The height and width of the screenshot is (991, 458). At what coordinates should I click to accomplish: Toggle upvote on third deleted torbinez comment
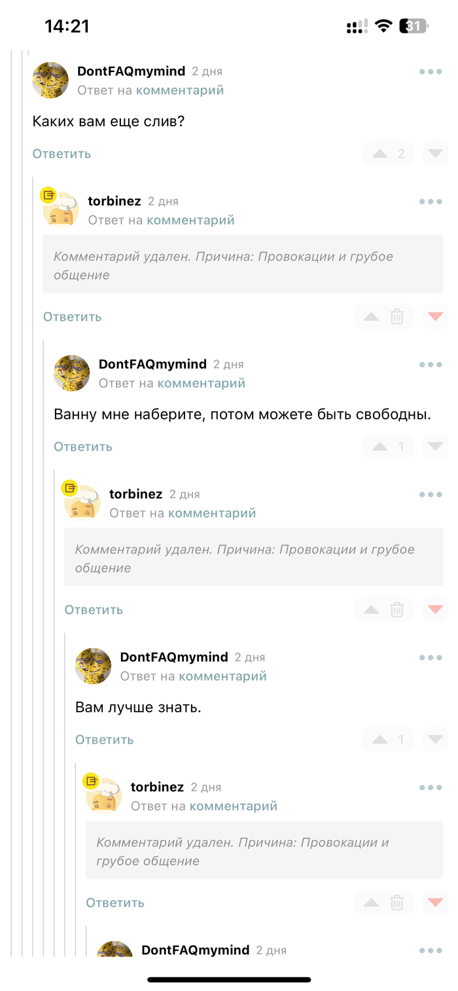(371, 903)
